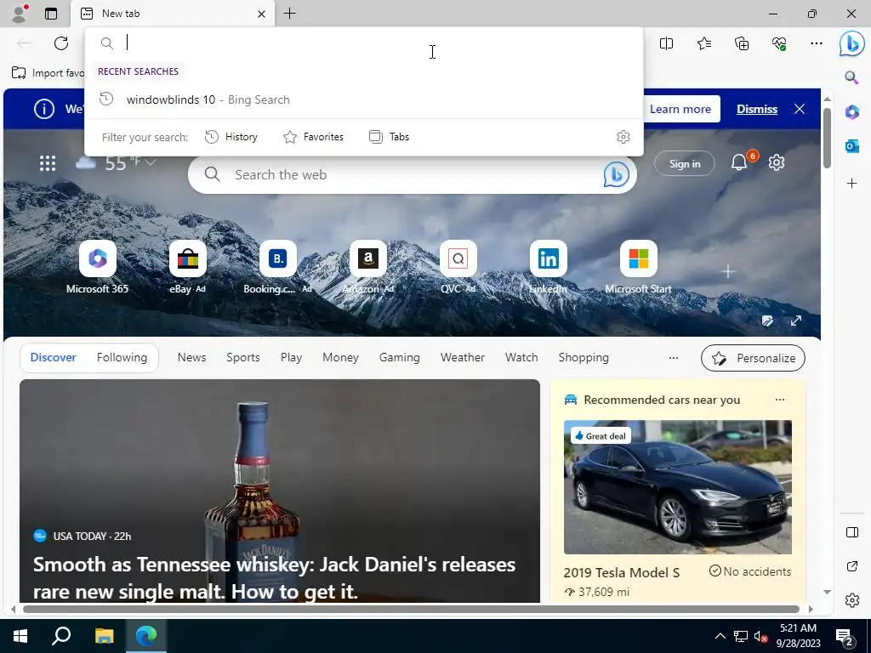871x653 pixels.
Task: Expand the background image view
Action: (x=796, y=321)
